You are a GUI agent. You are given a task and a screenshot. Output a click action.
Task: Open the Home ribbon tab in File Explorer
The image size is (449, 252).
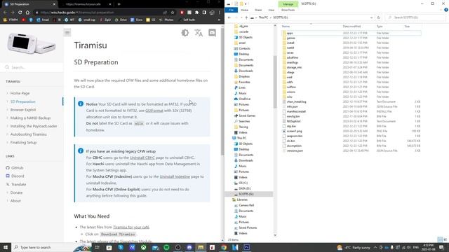tap(245, 10)
